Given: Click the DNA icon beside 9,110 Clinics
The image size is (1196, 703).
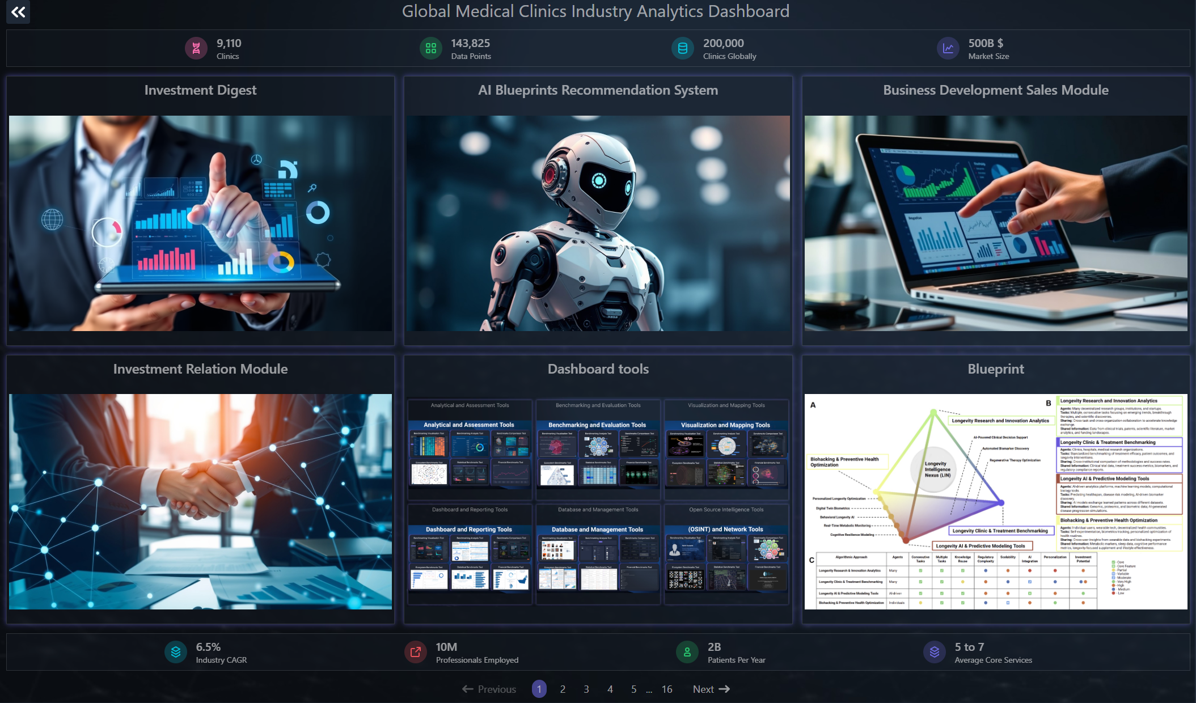Looking at the screenshot, I should tap(196, 49).
